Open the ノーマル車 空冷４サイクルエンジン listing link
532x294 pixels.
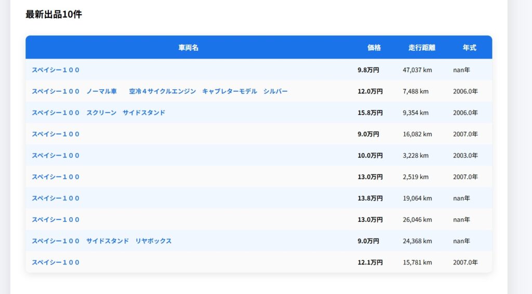(159, 91)
